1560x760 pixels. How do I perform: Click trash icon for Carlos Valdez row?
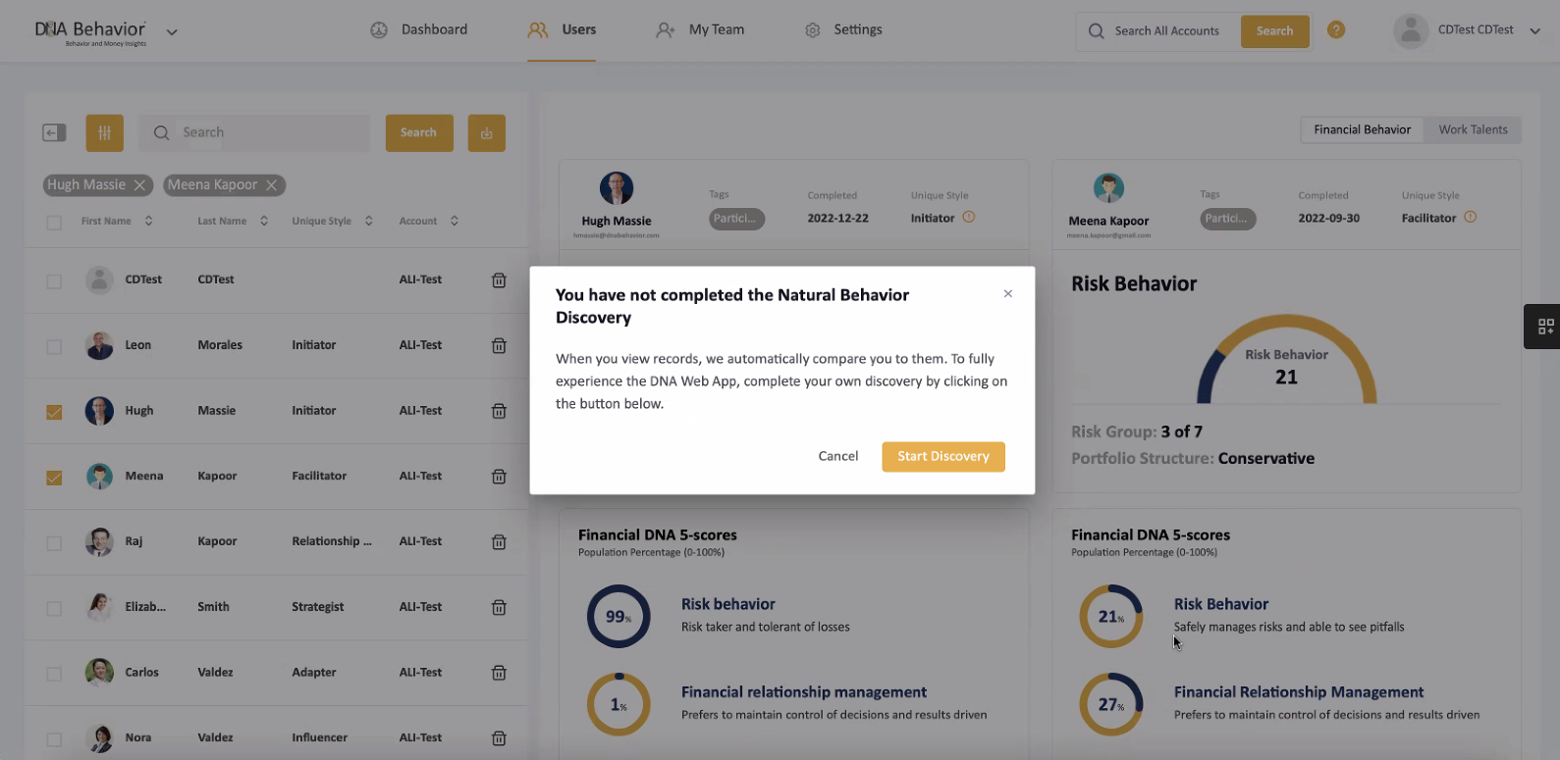(499, 673)
